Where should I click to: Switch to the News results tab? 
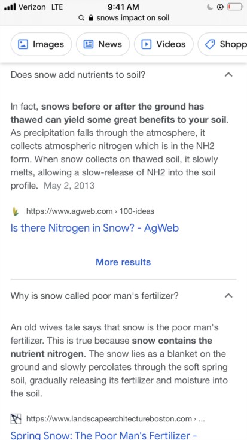coord(103,44)
